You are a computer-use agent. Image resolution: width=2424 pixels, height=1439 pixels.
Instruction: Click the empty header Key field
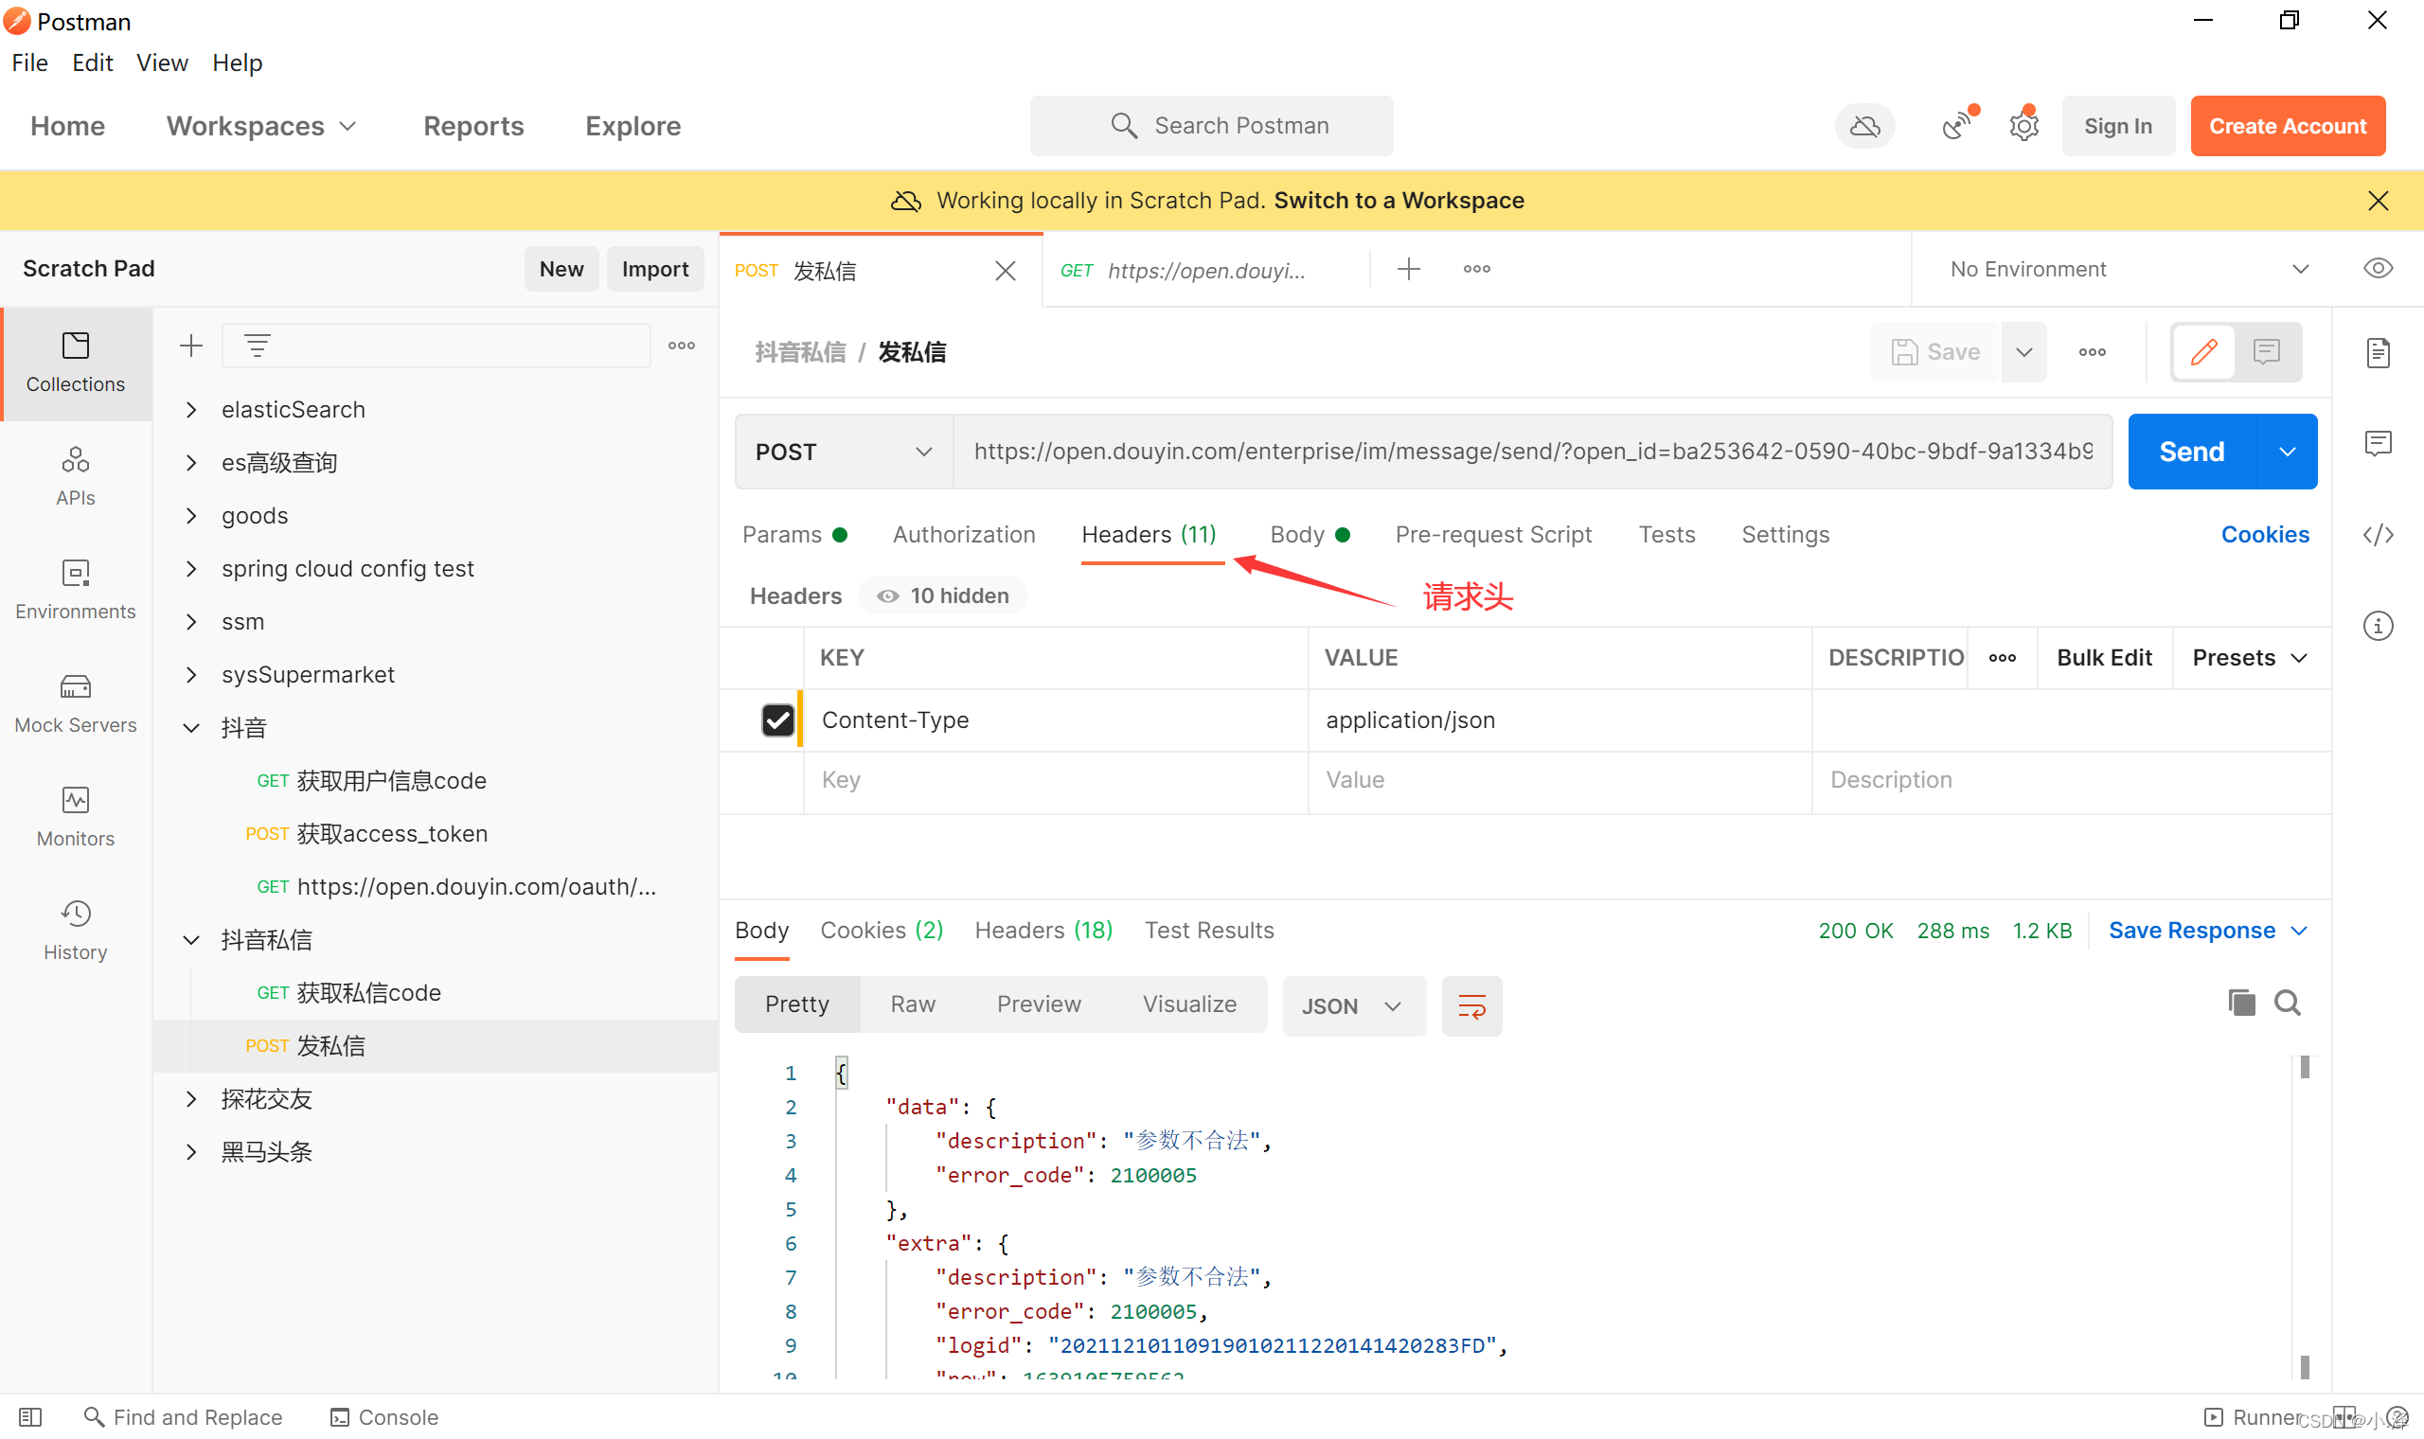coord(1055,780)
